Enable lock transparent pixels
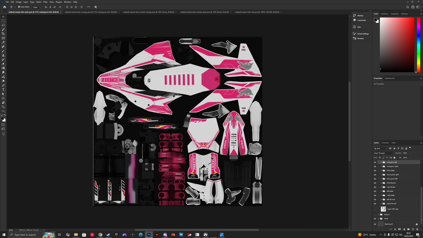Screen dimensions: 423x238 click(x=380, y=157)
